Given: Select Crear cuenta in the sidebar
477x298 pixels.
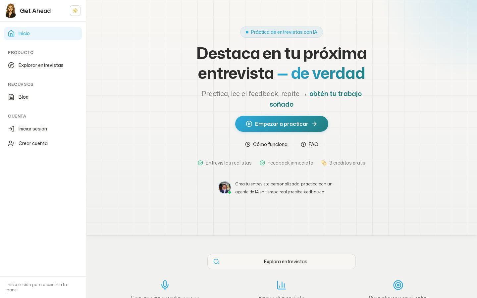Looking at the screenshot, I should click(x=43, y=143).
